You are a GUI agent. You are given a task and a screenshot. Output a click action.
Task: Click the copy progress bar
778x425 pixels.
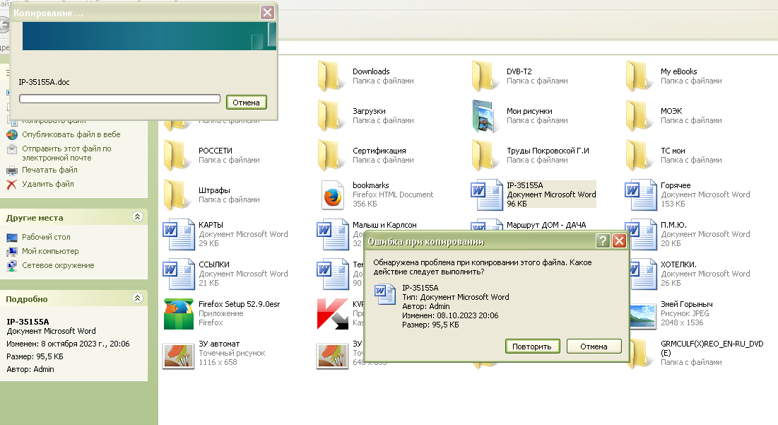119,98
